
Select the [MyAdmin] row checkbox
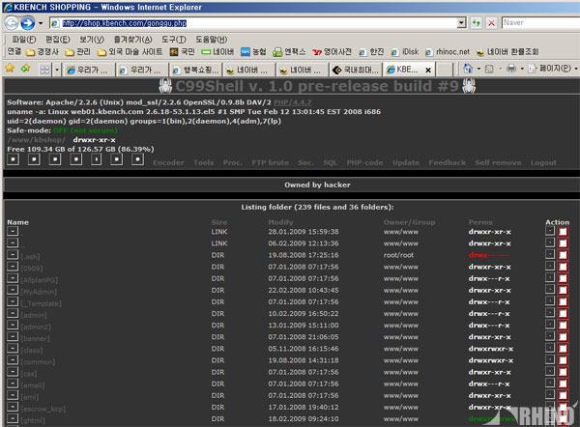pyautogui.click(x=563, y=290)
